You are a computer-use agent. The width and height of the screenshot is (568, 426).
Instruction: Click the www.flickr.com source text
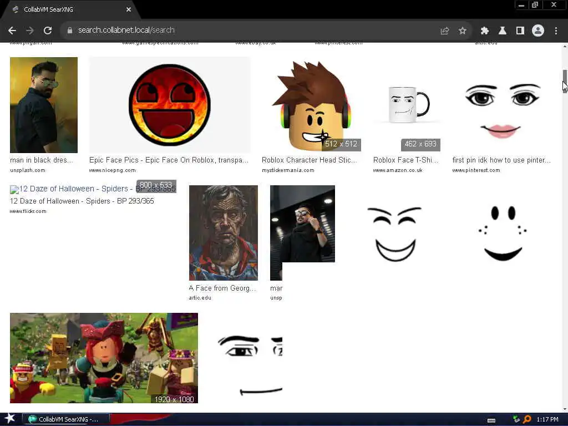pyautogui.click(x=28, y=211)
